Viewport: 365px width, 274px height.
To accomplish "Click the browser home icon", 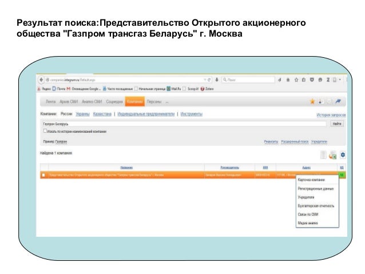I will point(288,80).
